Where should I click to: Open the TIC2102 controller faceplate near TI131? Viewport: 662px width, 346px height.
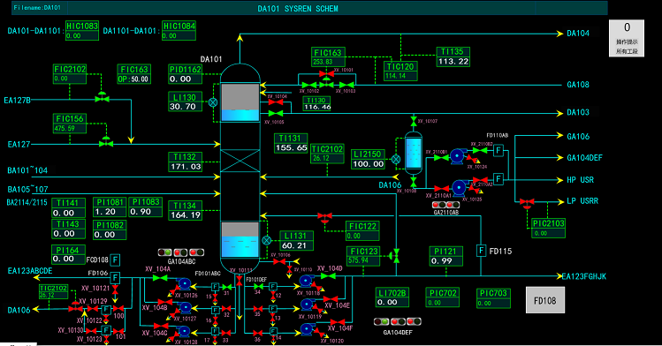point(327,154)
